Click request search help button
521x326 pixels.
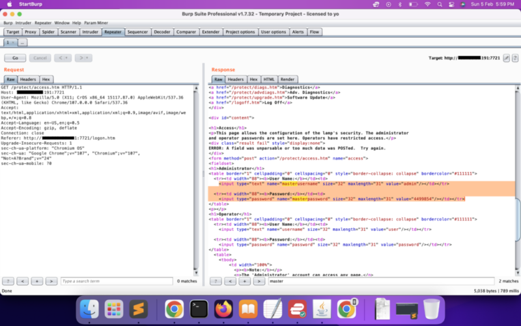click(8, 281)
